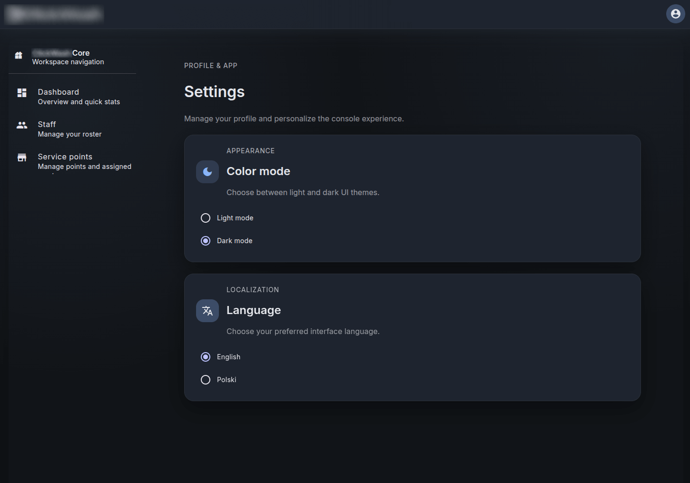Choose the Polski language radio button
690x483 pixels.
206,380
